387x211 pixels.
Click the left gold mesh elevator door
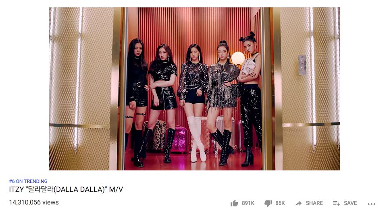83,89
